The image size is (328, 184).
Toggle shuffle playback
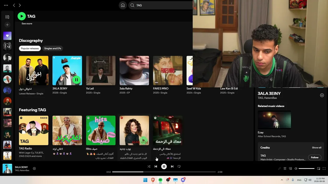point(149,166)
